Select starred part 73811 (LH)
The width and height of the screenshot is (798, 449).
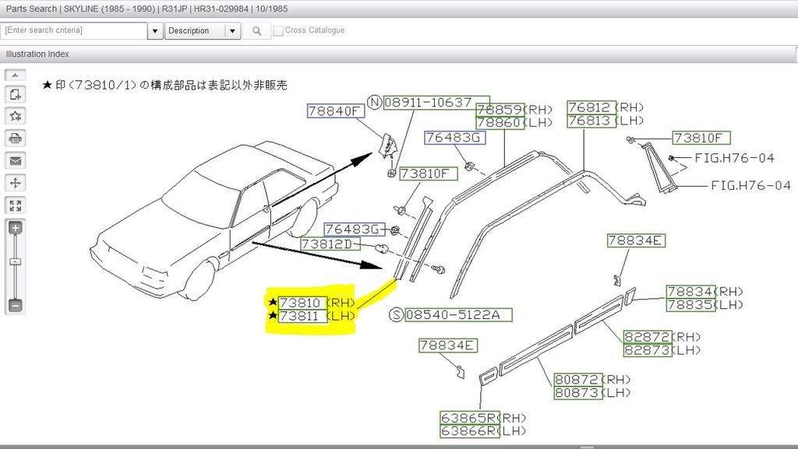(x=302, y=316)
